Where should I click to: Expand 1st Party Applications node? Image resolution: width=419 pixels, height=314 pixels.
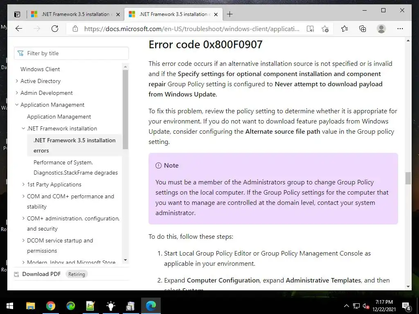[23, 184]
